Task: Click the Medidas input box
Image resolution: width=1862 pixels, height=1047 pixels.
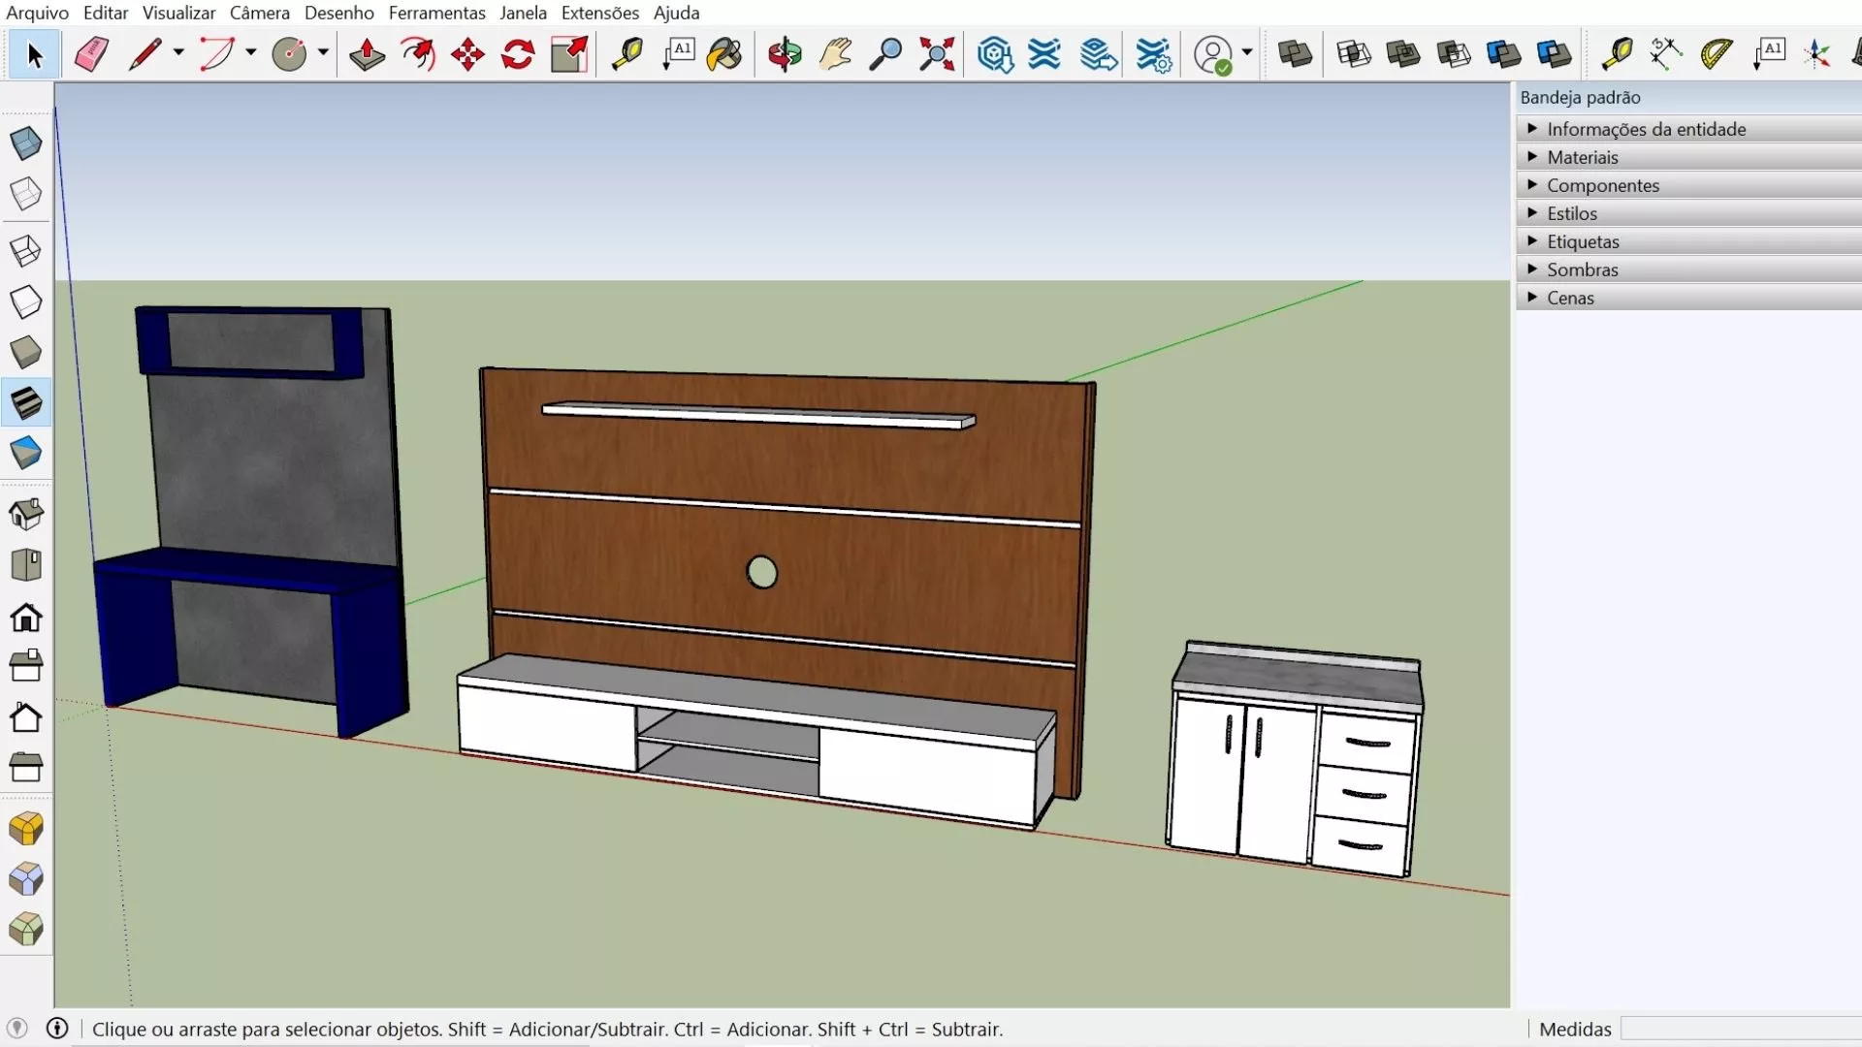Action: [x=1741, y=1029]
